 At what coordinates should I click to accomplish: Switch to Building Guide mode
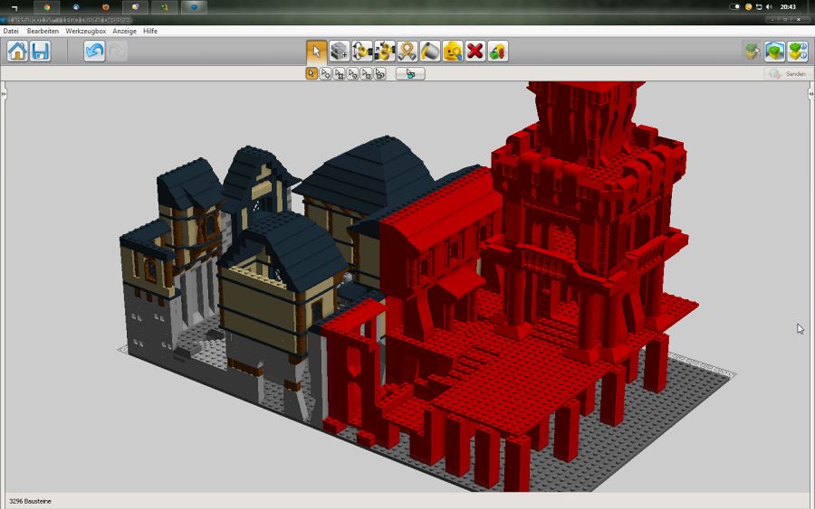797,51
